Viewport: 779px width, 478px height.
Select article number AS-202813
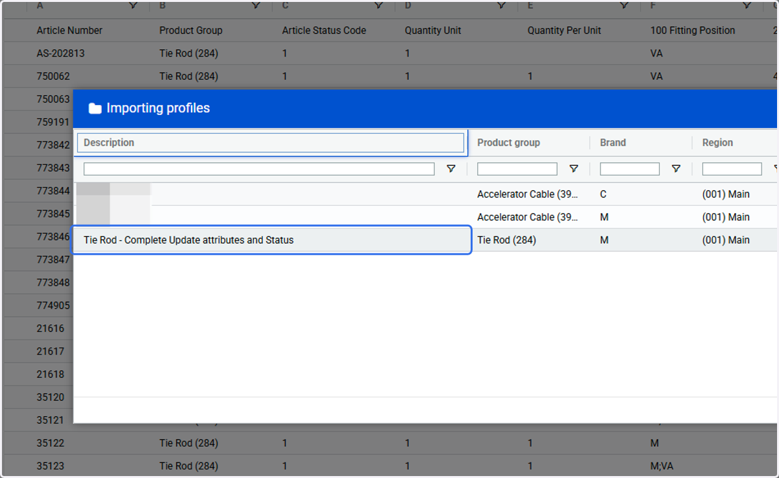point(60,53)
